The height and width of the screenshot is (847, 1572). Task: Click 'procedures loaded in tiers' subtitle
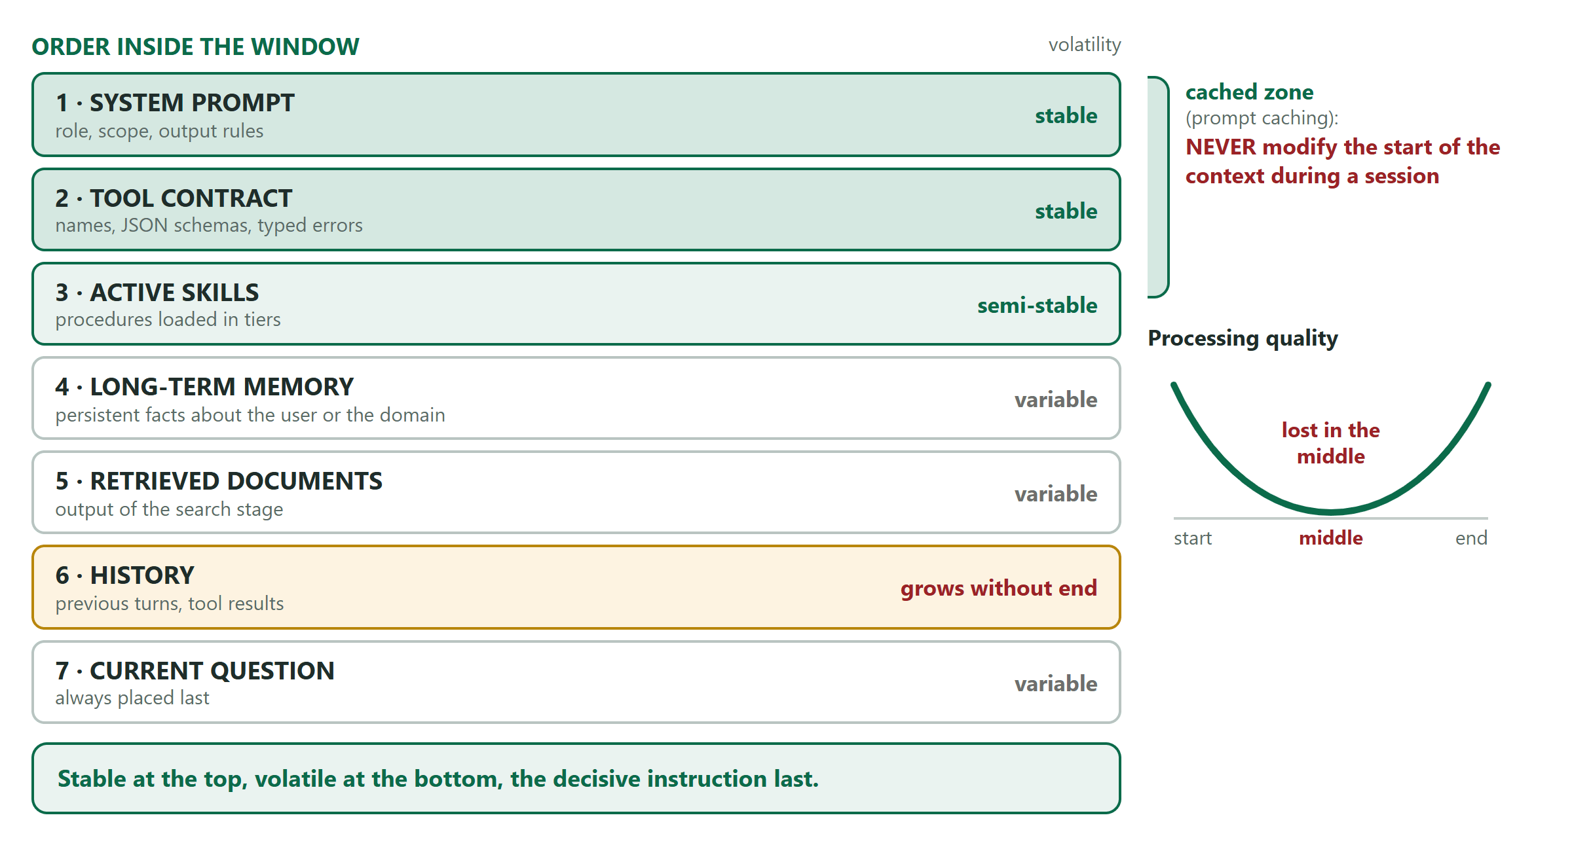coord(168,319)
